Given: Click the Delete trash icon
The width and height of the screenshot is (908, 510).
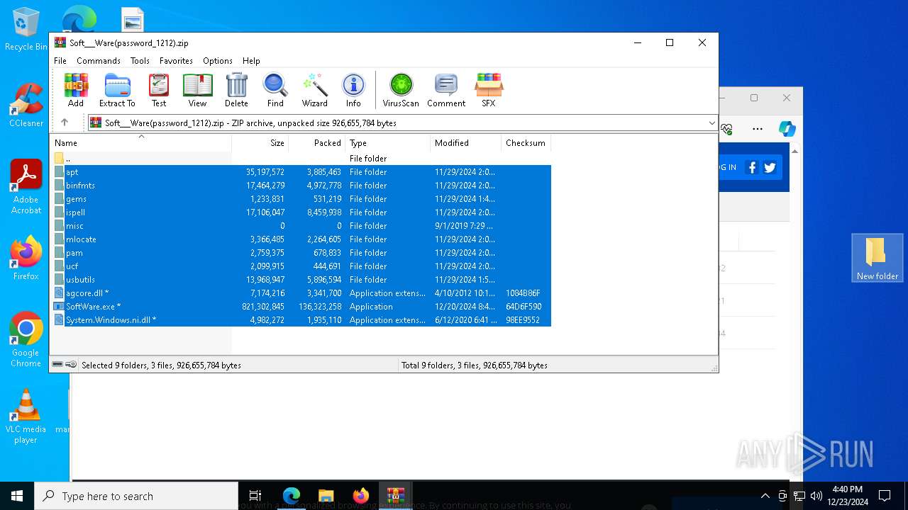Looking at the screenshot, I should (236, 90).
